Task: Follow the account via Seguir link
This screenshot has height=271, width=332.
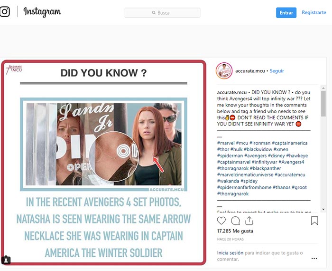Action: click(x=277, y=71)
